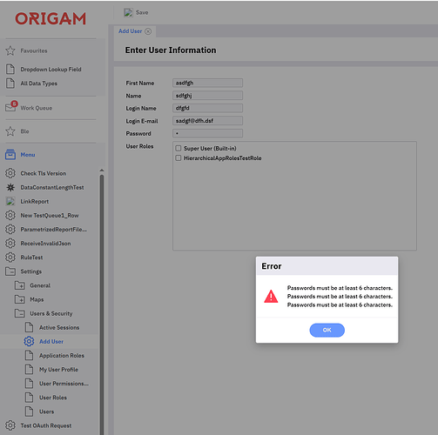Collapse the Users & Security folder
Image resolution: width=438 pixels, height=435 pixels.
point(20,313)
